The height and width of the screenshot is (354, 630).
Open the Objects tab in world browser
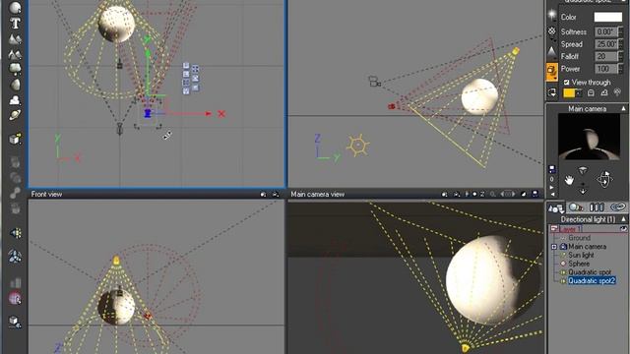[556, 207]
